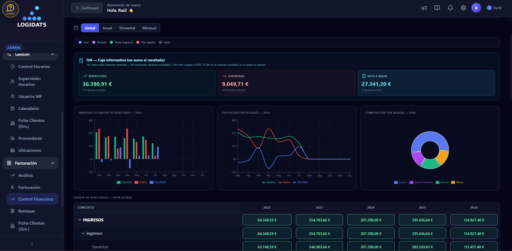The image size is (512, 251).
Task: Click the 36.390,91 € repercutido value
Action: [97, 84]
